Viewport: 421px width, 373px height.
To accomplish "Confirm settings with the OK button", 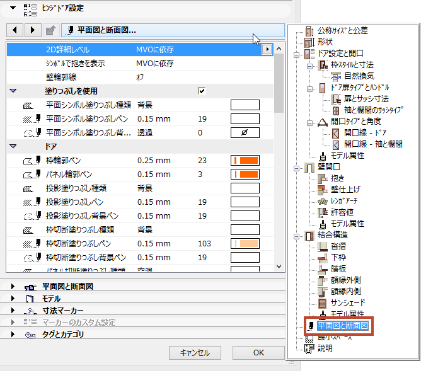I will pos(258,353).
